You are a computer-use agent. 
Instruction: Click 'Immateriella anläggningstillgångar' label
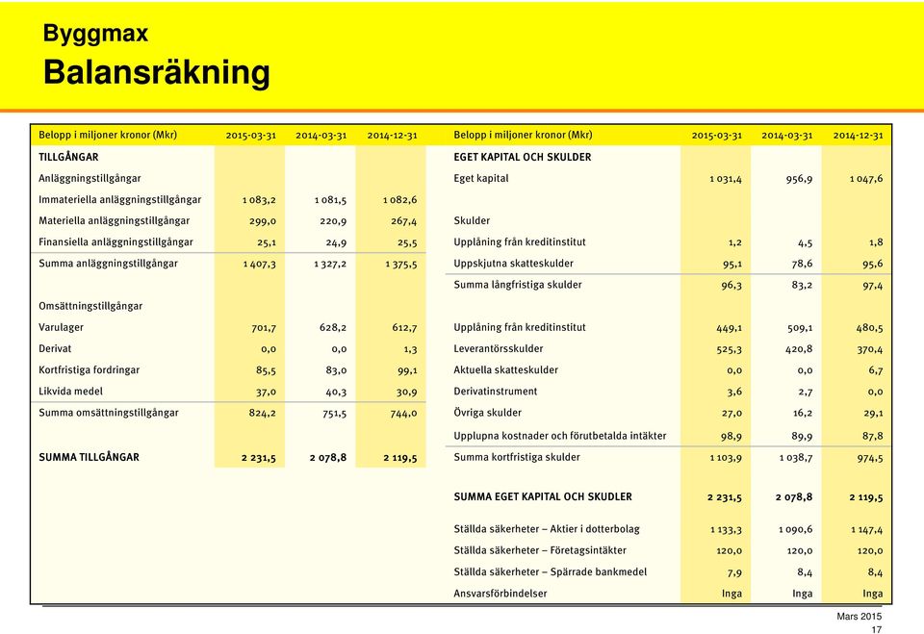119,200
